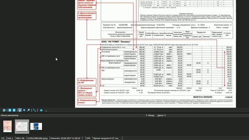Click the Лента миниатюр panel header
Screen dimensions: 249x140
click(x=9, y=115)
